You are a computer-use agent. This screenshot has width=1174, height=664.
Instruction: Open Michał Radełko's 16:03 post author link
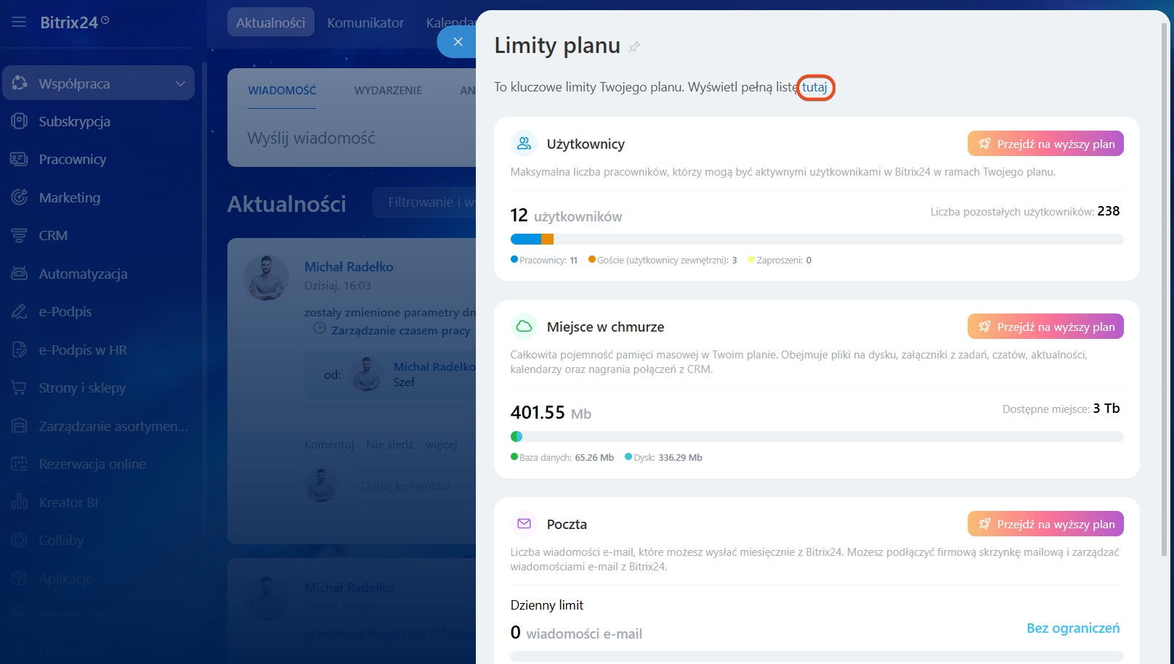(349, 267)
